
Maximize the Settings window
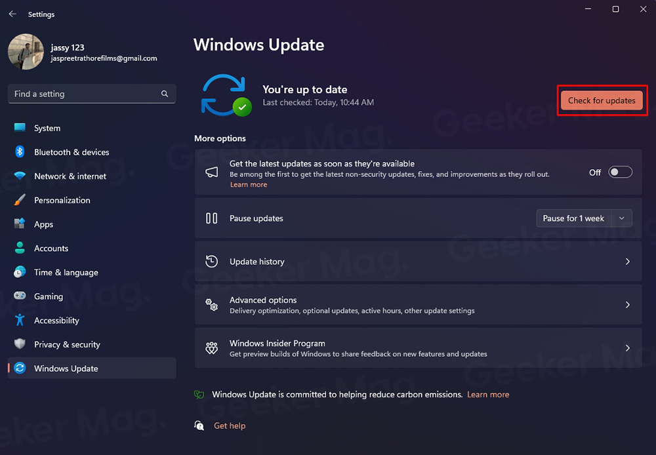[x=615, y=9]
